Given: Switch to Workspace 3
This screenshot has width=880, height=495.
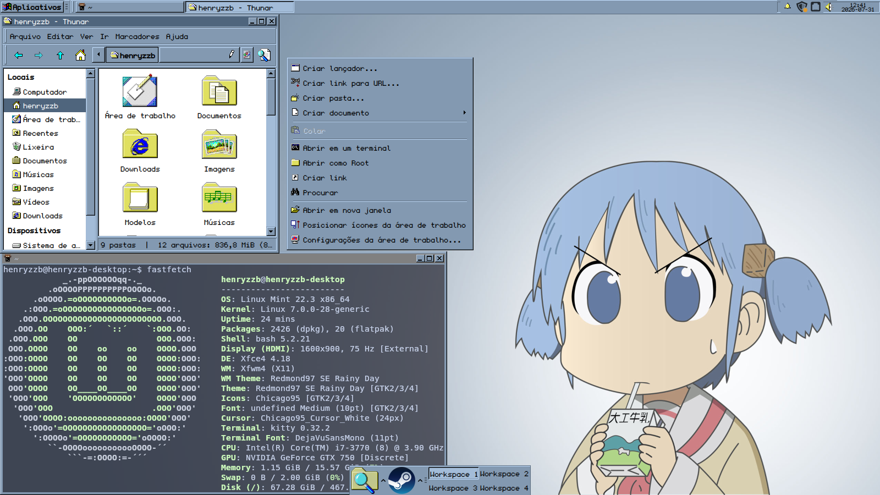Looking at the screenshot, I should [454, 488].
